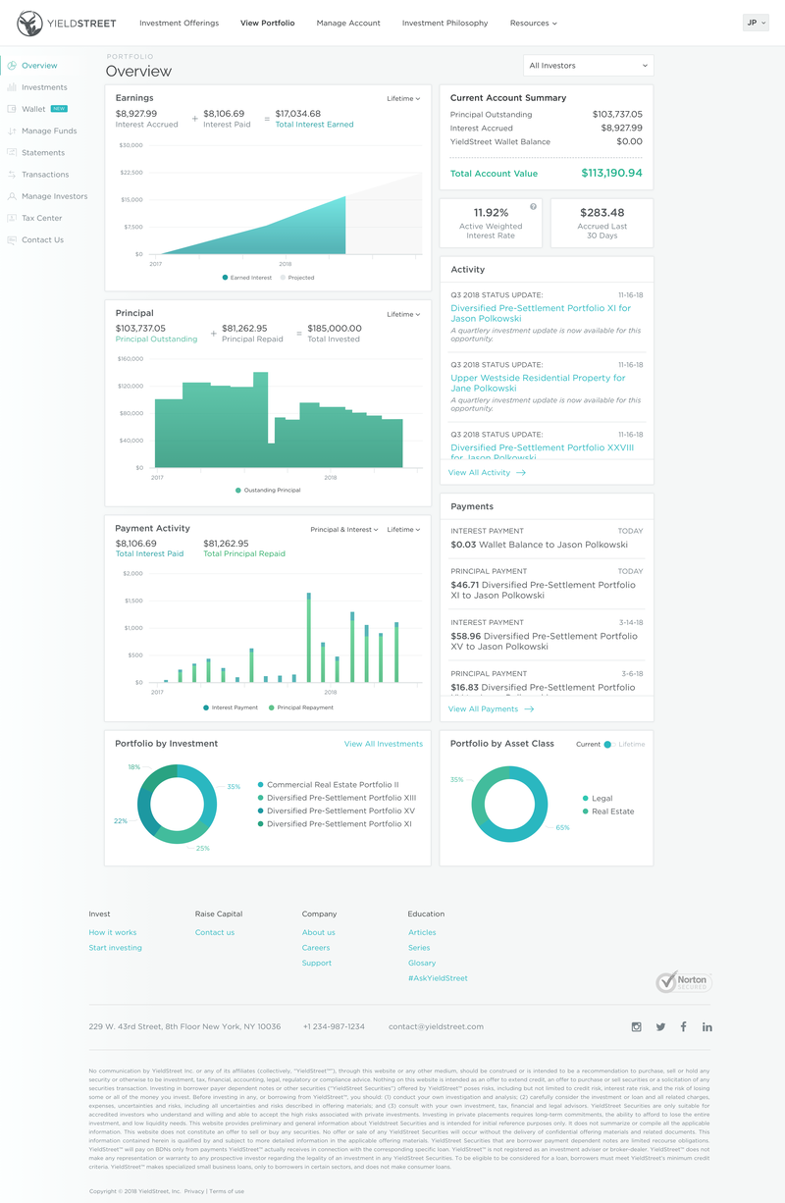Image resolution: width=785 pixels, height=1203 pixels.
Task: Toggle the Outstanding Principal legend marker
Action: click(238, 490)
